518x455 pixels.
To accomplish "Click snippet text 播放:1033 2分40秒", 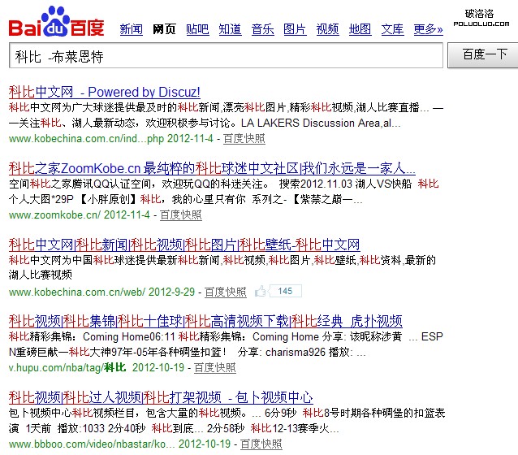I will tap(101, 428).
